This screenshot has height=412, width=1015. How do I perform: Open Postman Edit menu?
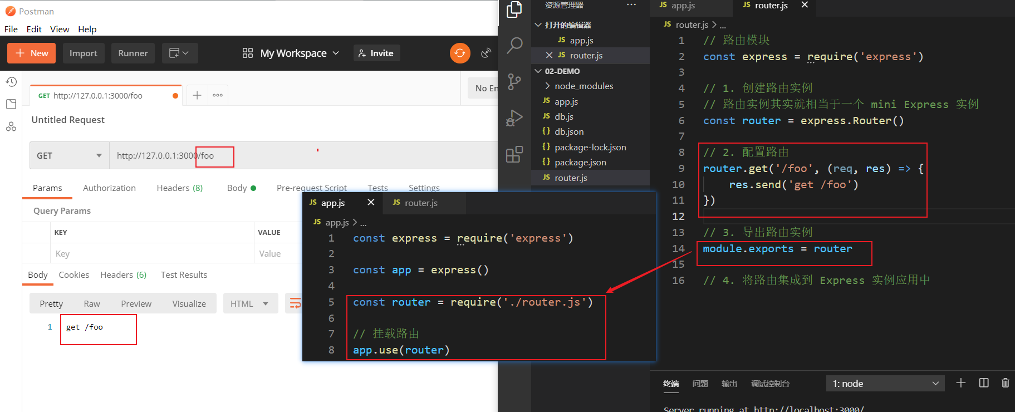[34, 29]
